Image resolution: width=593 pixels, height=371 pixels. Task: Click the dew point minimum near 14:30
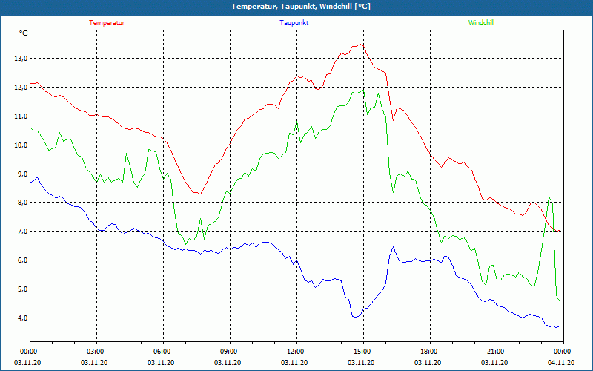(x=355, y=317)
